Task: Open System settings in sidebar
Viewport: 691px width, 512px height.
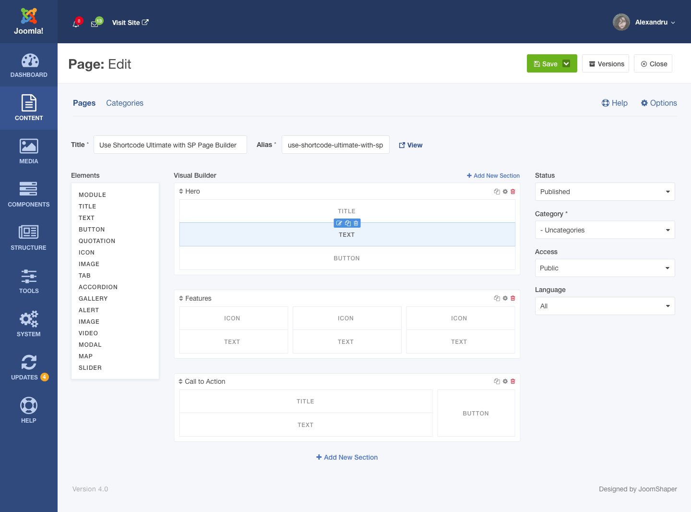Action: (29, 324)
